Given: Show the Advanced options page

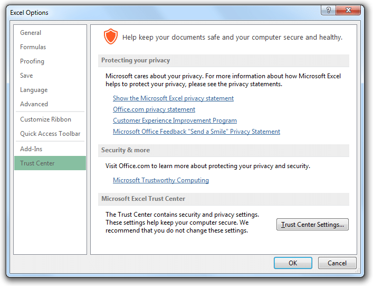Looking at the screenshot, I should pyautogui.click(x=34, y=104).
